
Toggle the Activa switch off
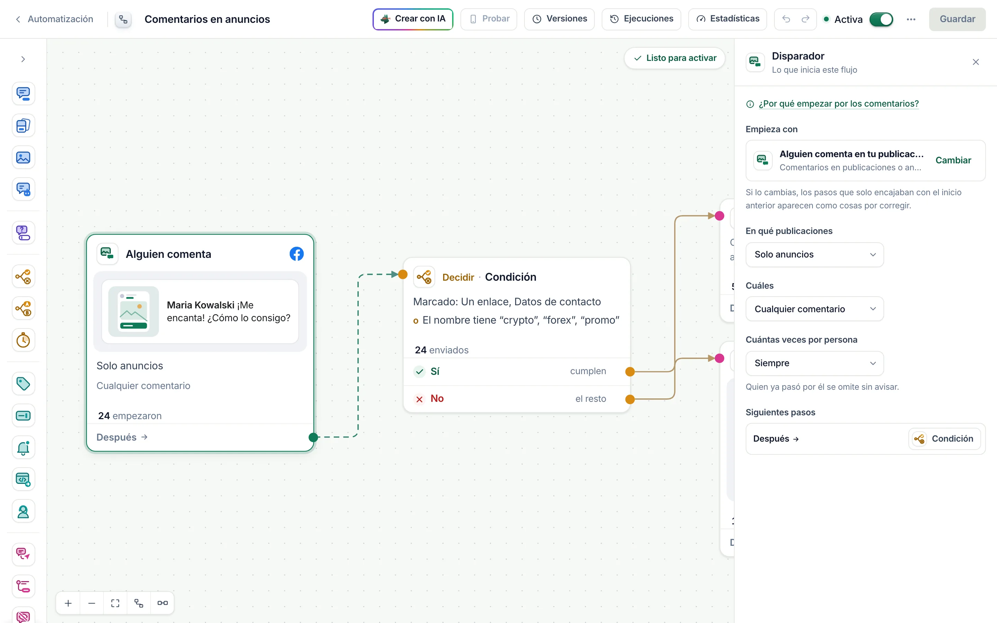click(x=881, y=19)
